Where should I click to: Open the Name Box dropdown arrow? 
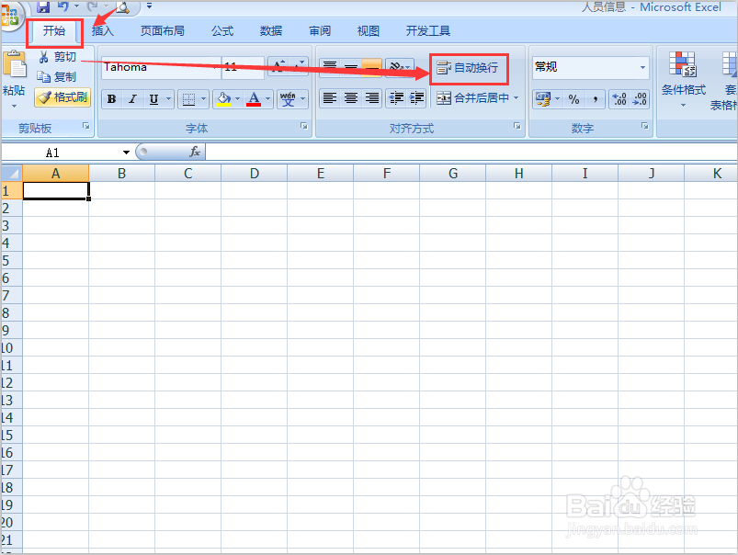(126, 152)
